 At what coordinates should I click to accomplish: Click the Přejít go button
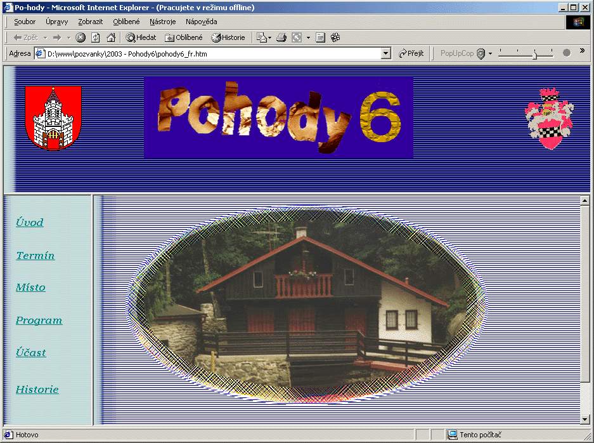[411, 53]
